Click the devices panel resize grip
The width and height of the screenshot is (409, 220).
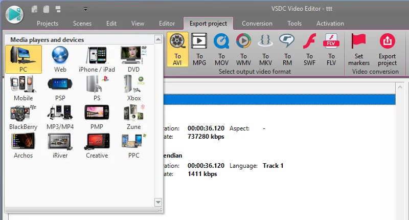160,210
